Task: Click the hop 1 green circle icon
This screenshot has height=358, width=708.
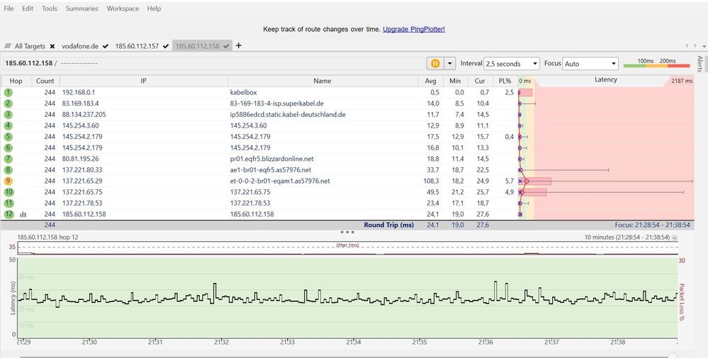Action: pos(9,92)
